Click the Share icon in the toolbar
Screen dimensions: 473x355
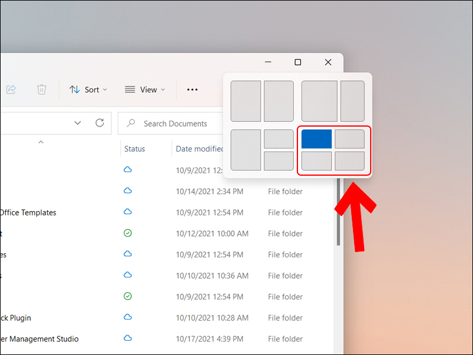coord(11,89)
